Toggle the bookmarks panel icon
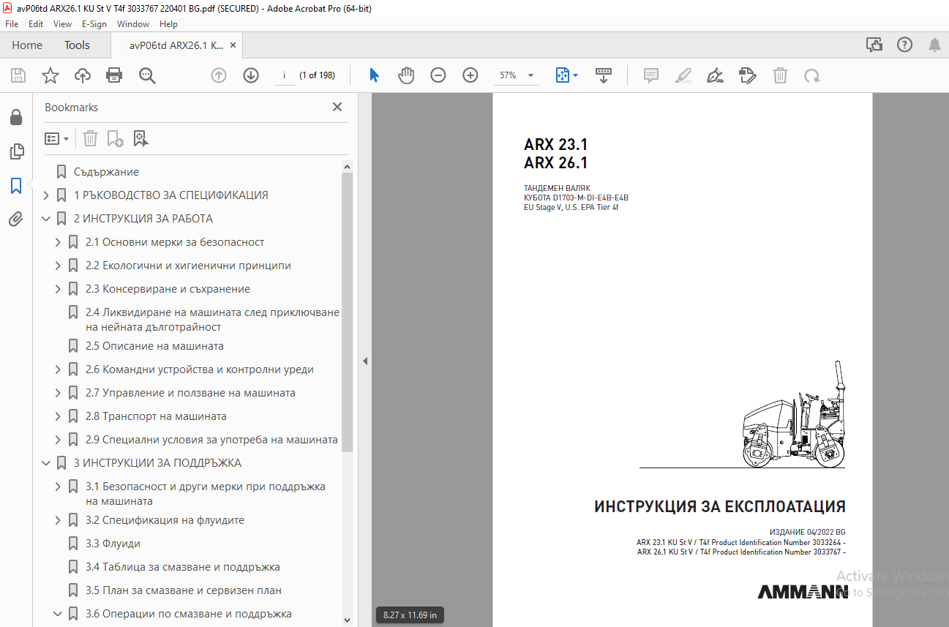 pos(16,186)
